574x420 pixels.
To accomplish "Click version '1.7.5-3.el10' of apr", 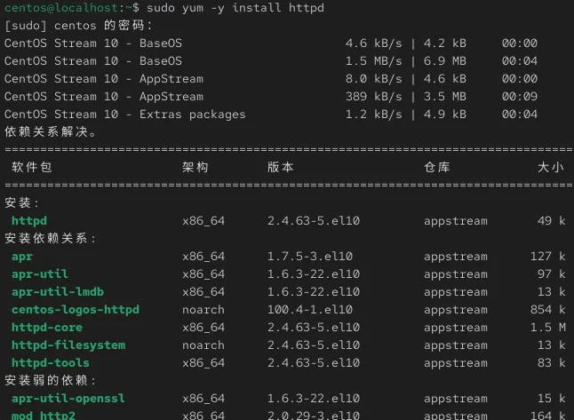I will click(310, 257).
